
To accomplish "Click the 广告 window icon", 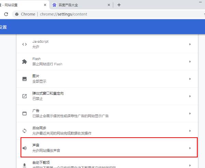I will 24,113.
